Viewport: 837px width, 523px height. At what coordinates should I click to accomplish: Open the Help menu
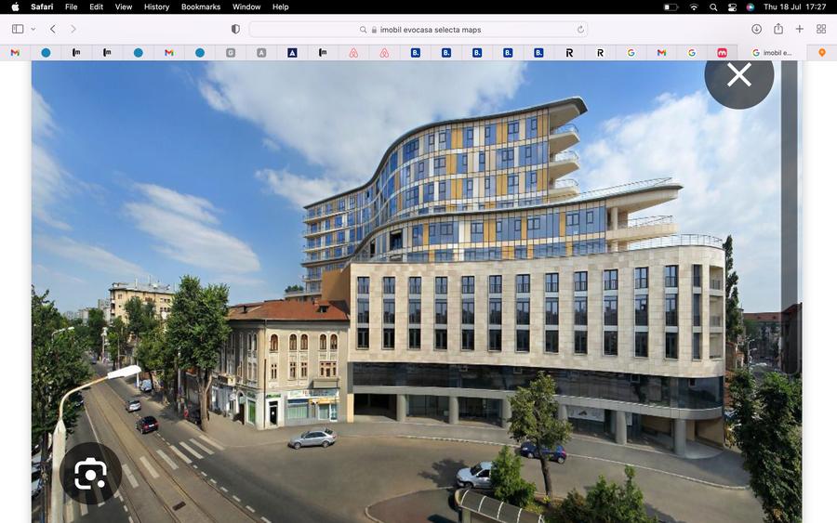point(280,7)
